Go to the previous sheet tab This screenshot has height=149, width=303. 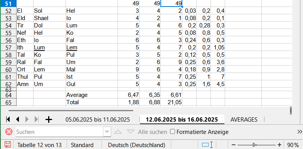(x=18, y=119)
